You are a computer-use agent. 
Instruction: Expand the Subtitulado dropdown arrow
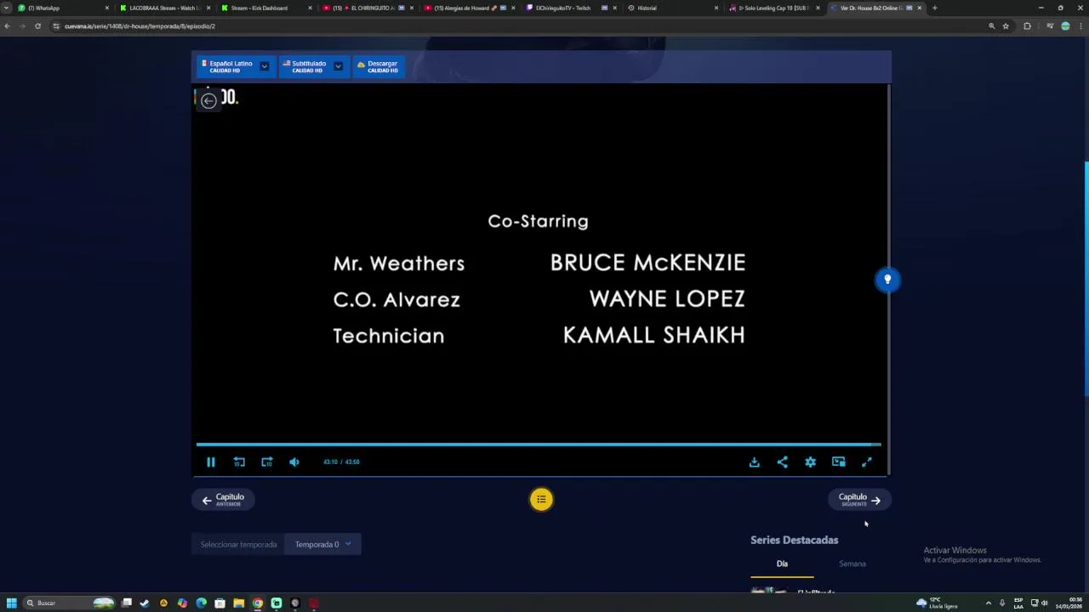pos(338,66)
